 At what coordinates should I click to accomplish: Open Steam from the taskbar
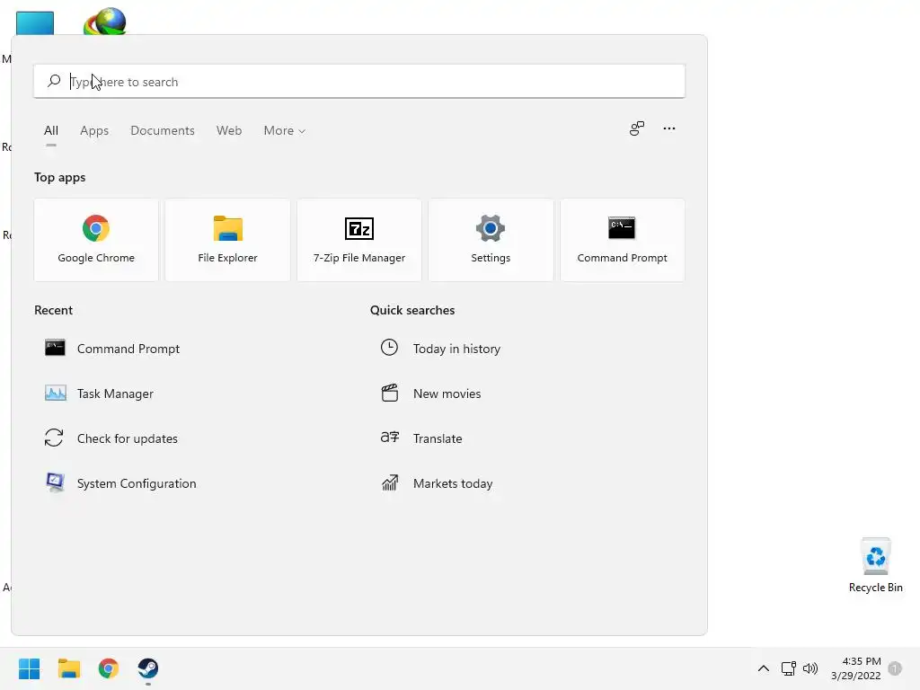click(x=148, y=668)
